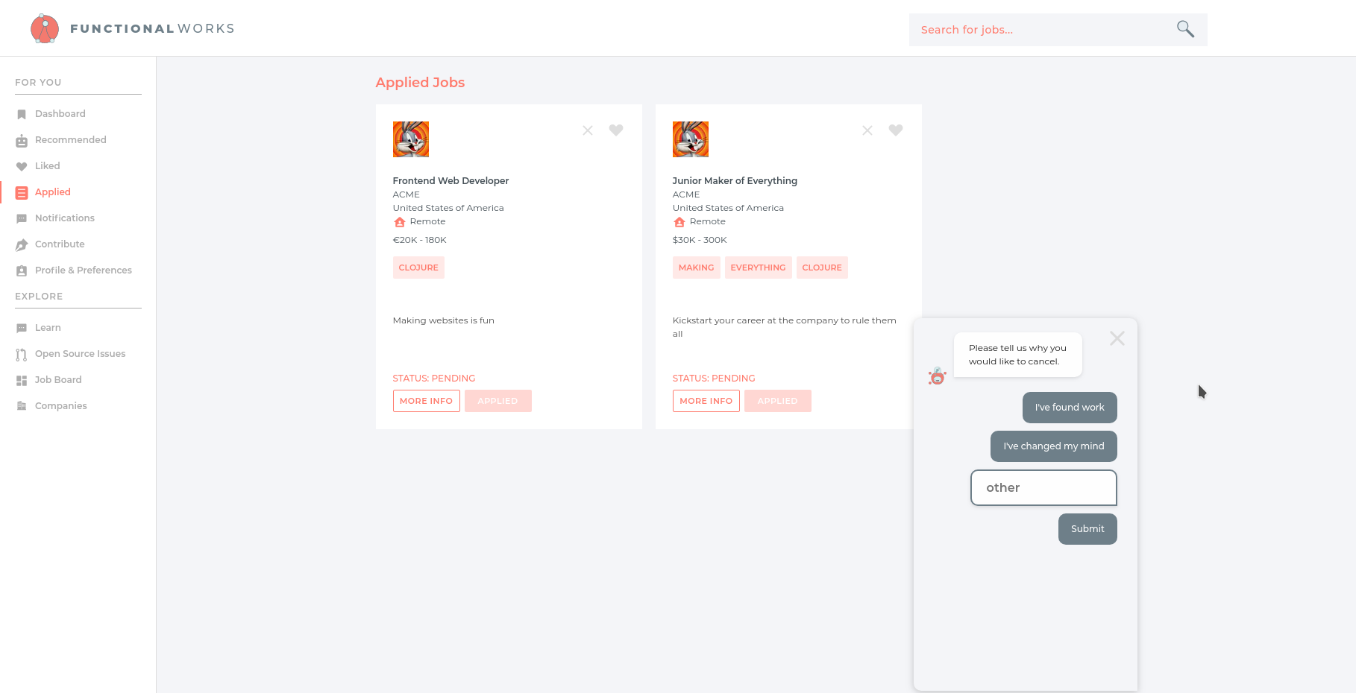1356x693 pixels.
Task: Open Recommended jobs in sidebar
Action: (x=71, y=140)
